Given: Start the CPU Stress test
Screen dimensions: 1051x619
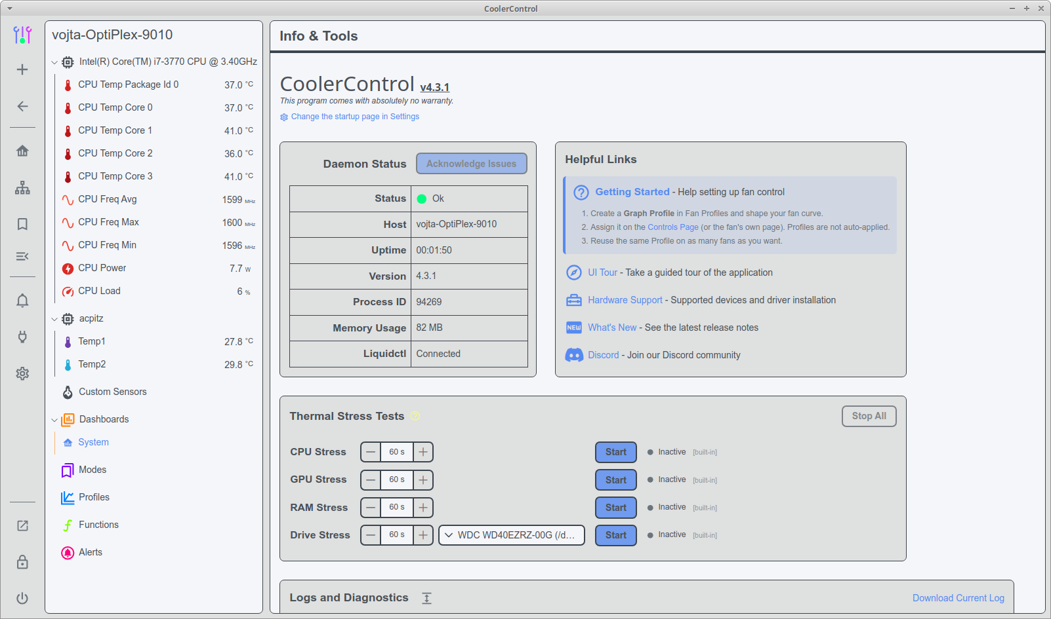Looking at the screenshot, I should (616, 452).
